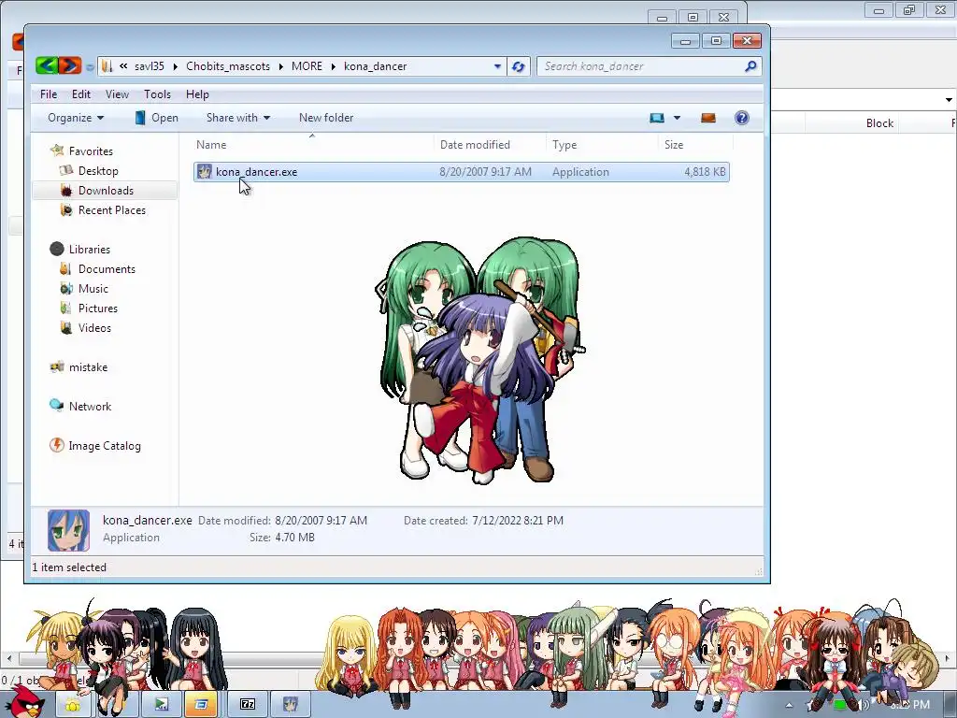Screen dimensions: 957x718
Task: Open the Tools menu
Action: tap(157, 94)
